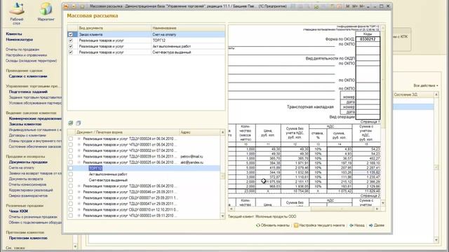Open Отчеты по продажам link in navigation
Image resolution: width=449 pixels, height=252 pixels.
22,50
